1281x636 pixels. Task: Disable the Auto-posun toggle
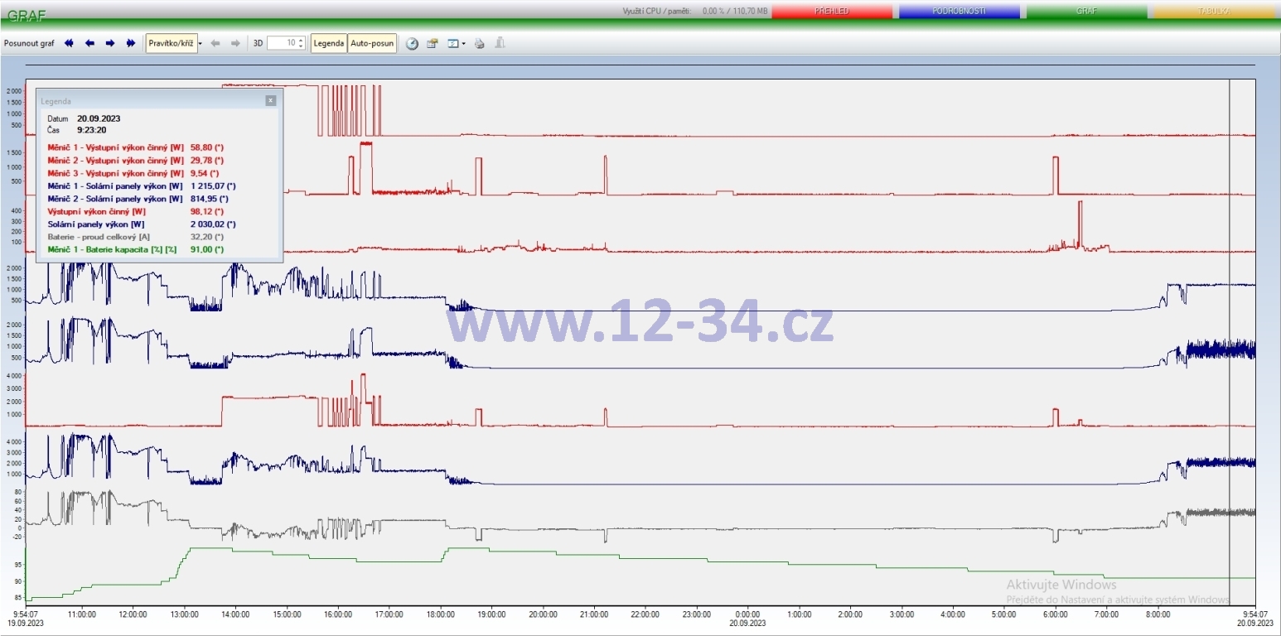point(372,43)
